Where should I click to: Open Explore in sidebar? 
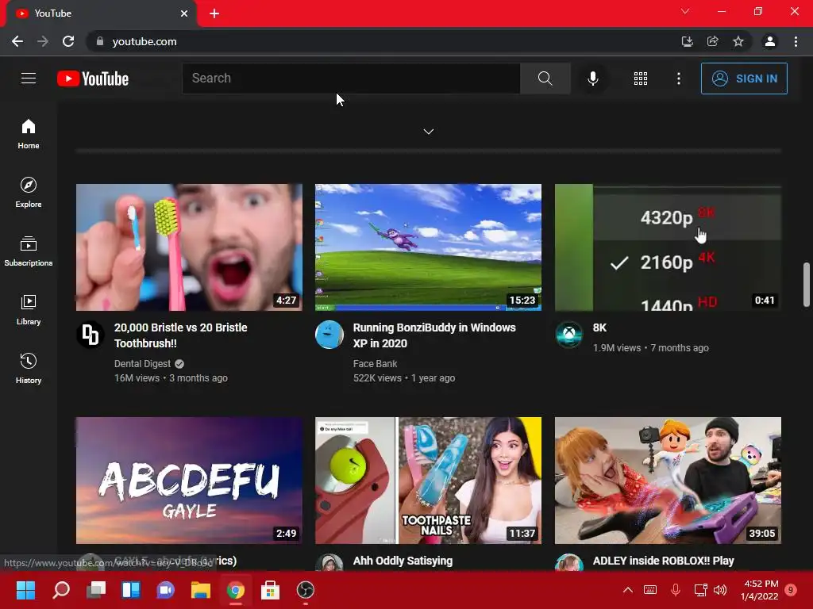click(x=29, y=192)
